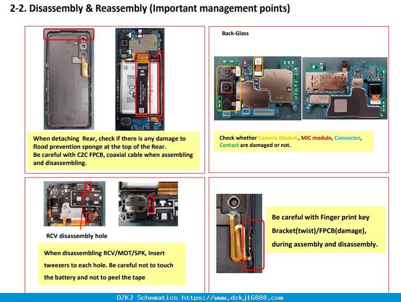Click the red "MIC module" text
The width and height of the screenshot is (401, 302).
pos(316,138)
